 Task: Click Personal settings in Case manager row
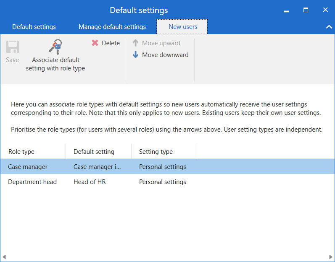pos(163,167)
